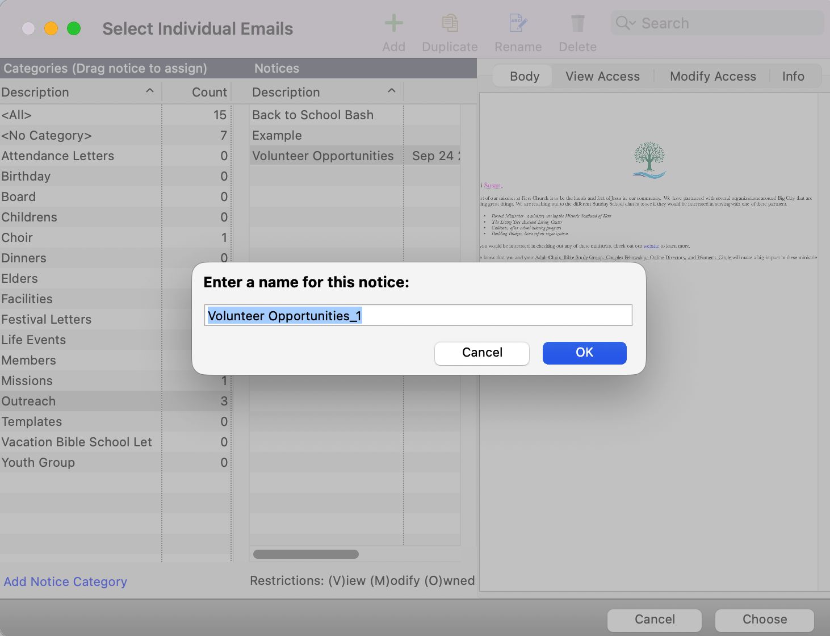Sort categories by Description column header
830x636 pixels.
point(81,92)
